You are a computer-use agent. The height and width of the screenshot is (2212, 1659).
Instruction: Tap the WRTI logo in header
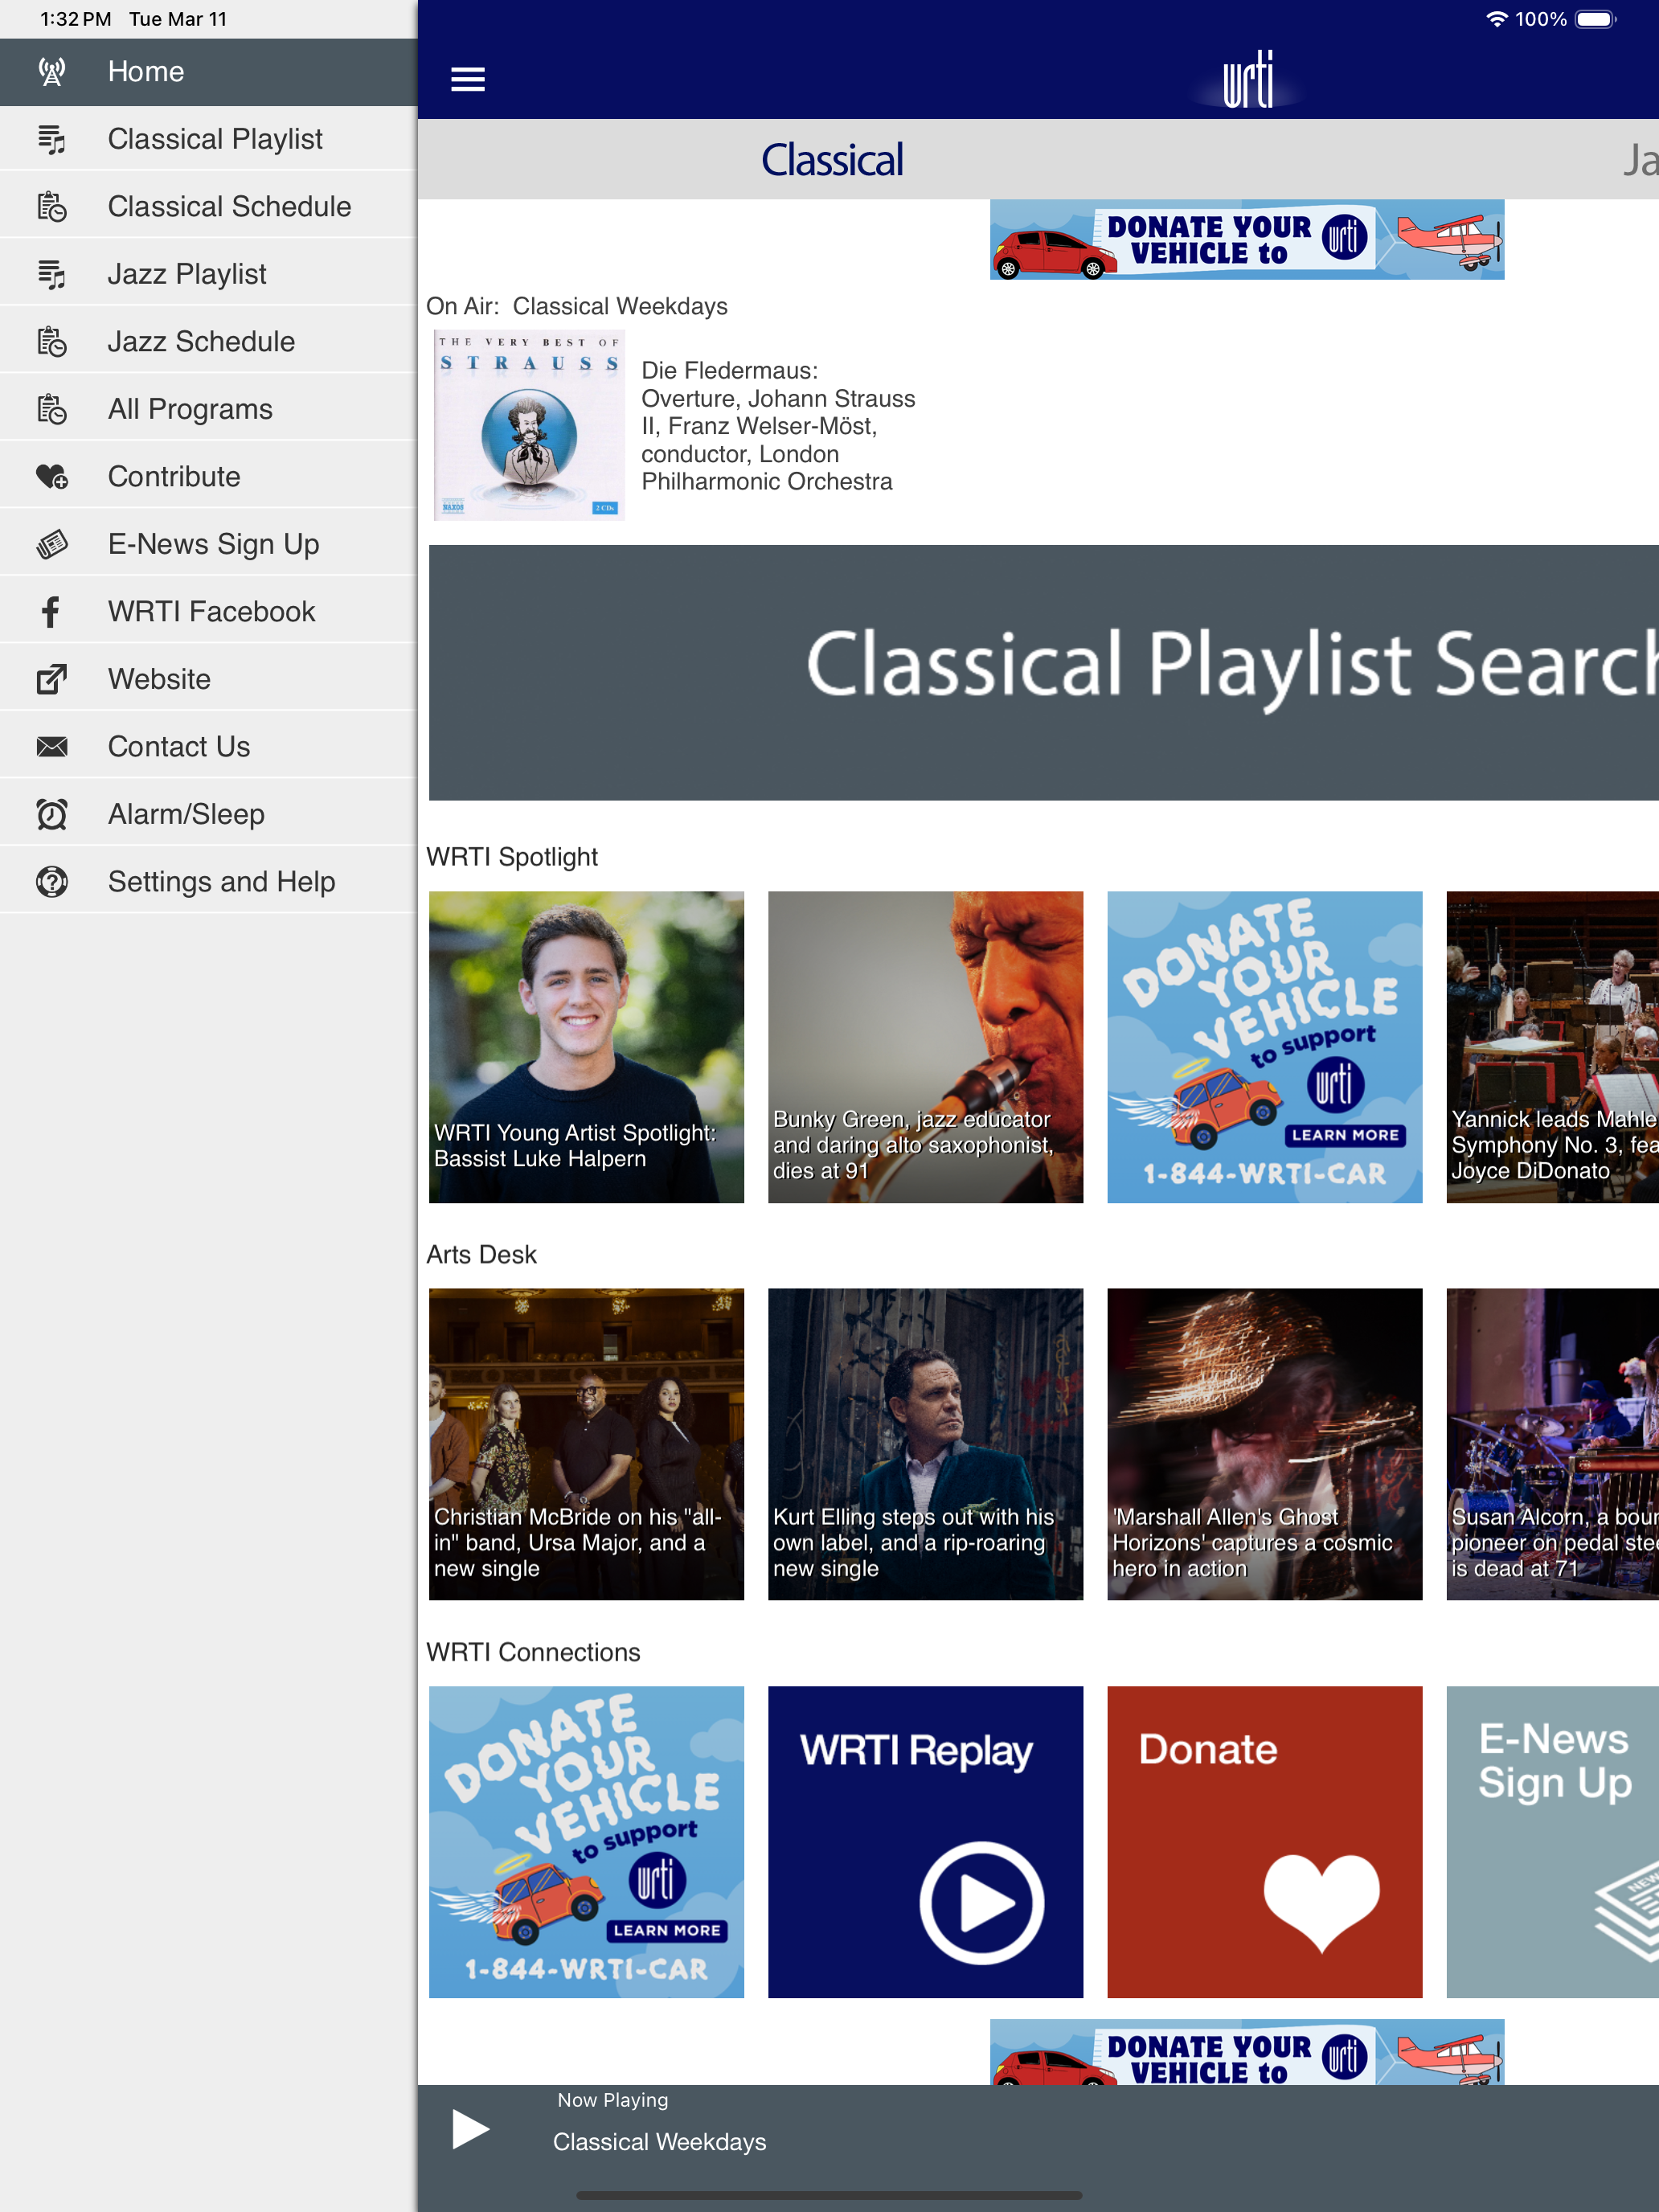tap(1248, 79)
